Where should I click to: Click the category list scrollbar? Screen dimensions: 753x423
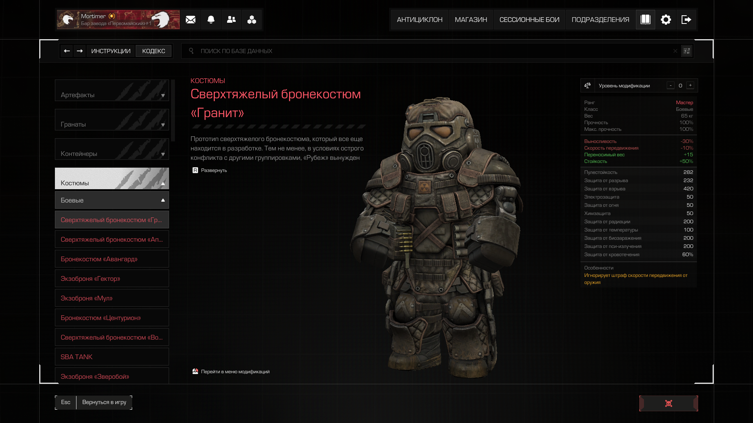coord(173,110)
